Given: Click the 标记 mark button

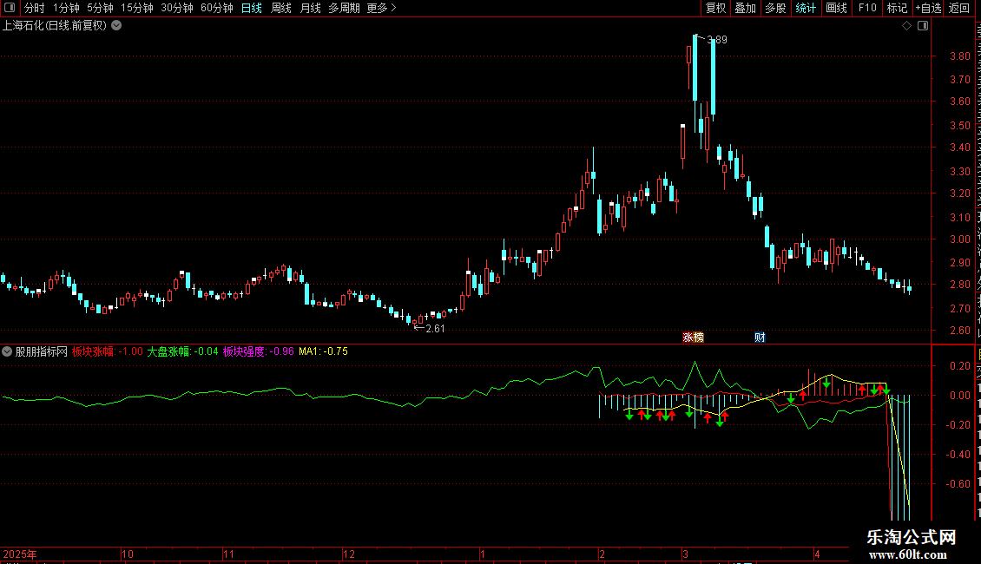Looking at the screenshot, I should click(x=897, y=8).
